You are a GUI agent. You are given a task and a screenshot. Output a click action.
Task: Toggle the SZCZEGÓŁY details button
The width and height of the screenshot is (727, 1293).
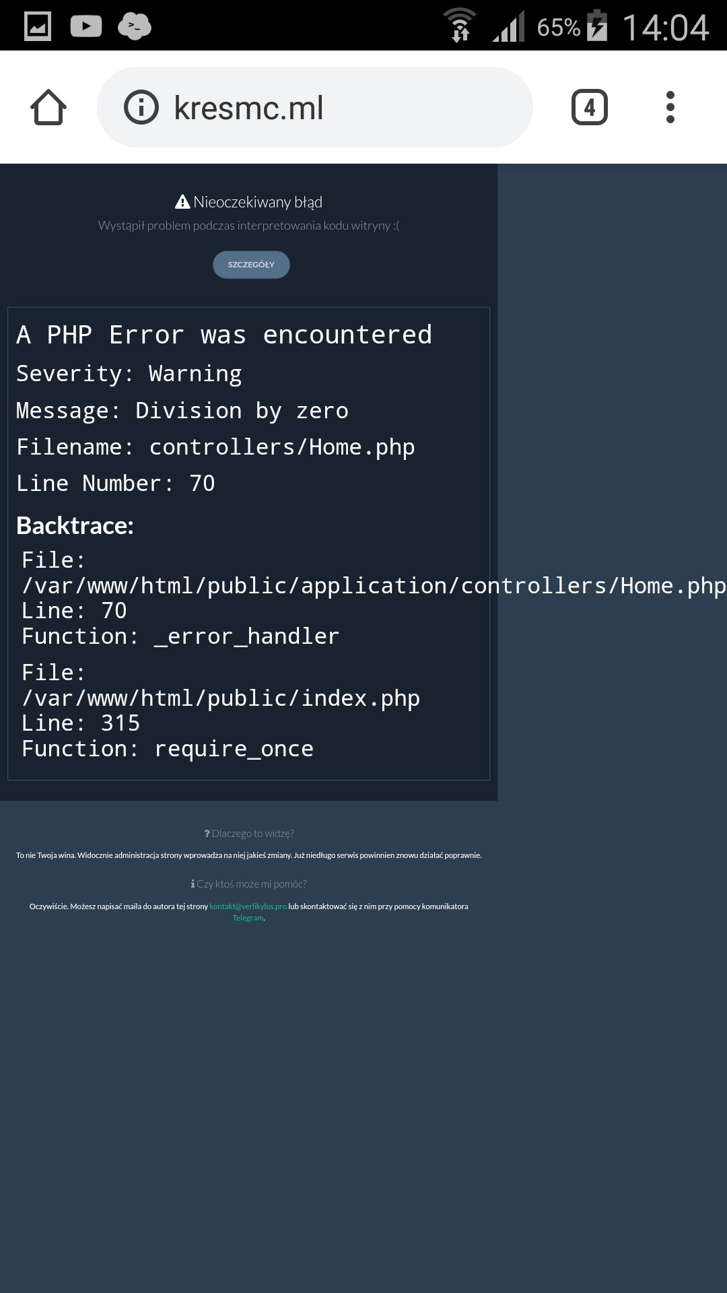point(251,265)
